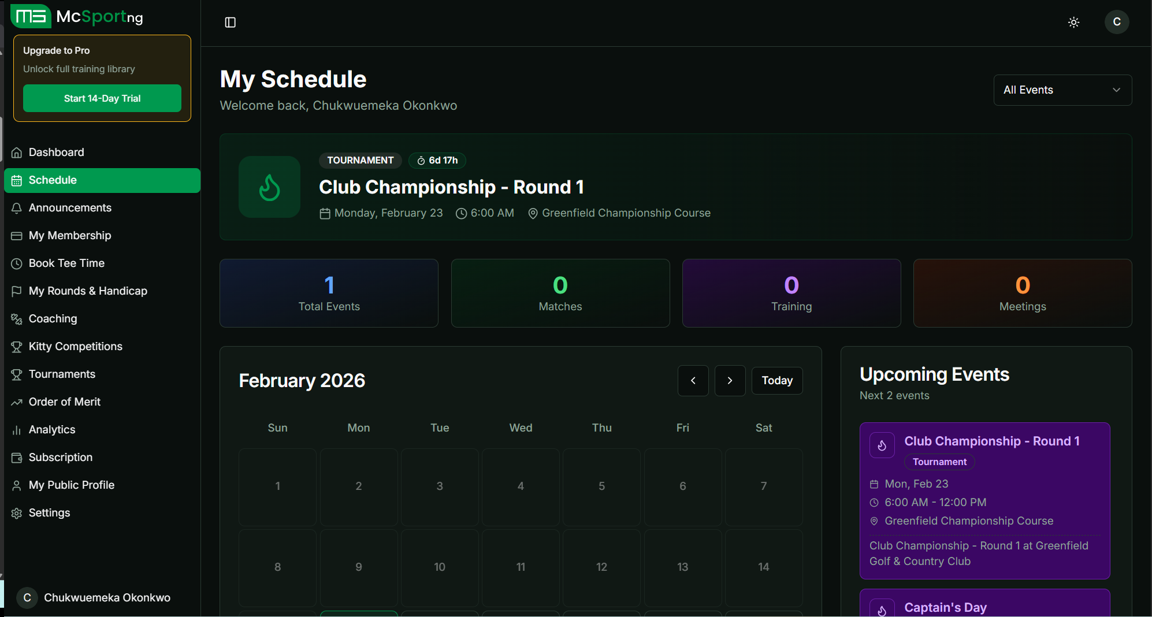
Task: Open My Membership from the navigation
Action: (x=69, y=235)
